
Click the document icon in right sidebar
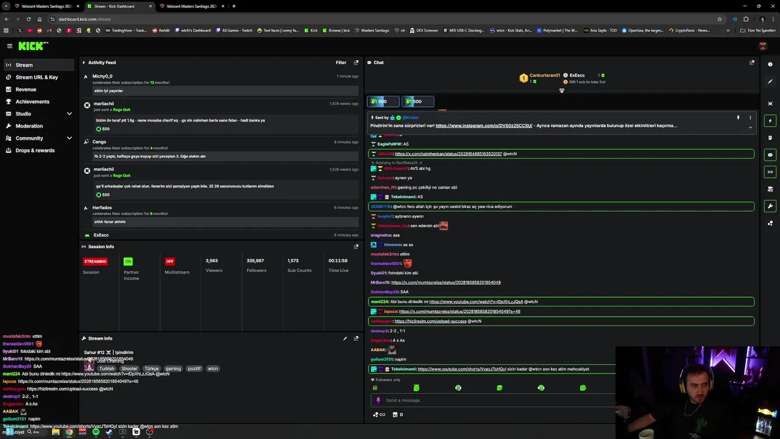click(x=770, y=138)
